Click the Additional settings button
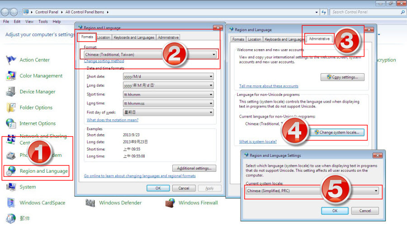The image size is (407, 231). point(194,168)
